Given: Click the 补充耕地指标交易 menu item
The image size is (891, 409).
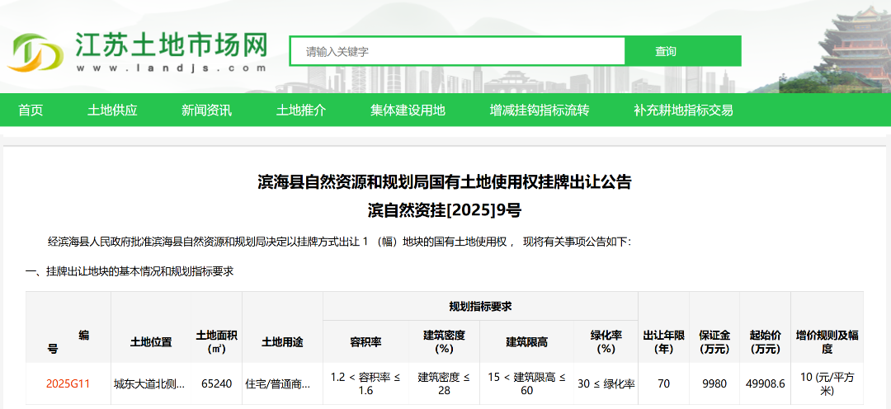Looking at the screenshot, I should tap(683, 110).
